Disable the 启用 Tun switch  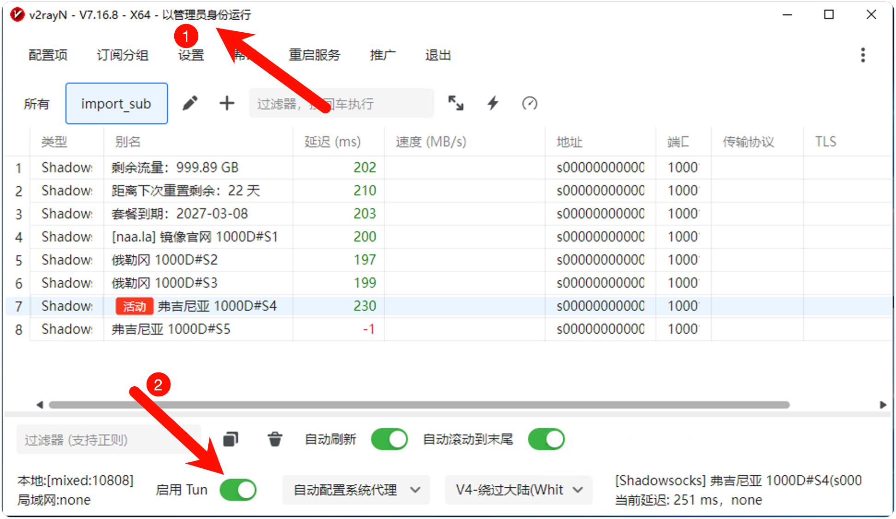[238, 490]
